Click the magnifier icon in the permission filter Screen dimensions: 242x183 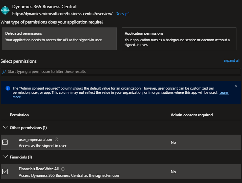tap(4, 72)
